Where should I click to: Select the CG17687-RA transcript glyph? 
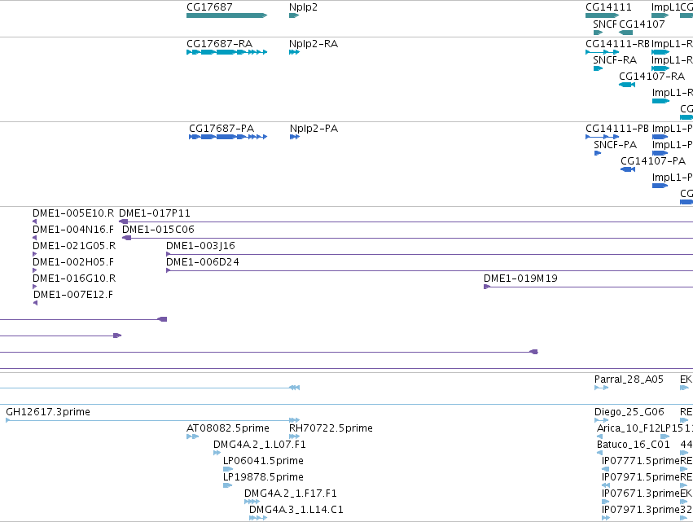click(x=226, y=52)
